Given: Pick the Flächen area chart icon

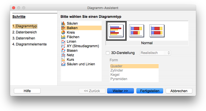Looking at the screenshot, I should point(63,37).
